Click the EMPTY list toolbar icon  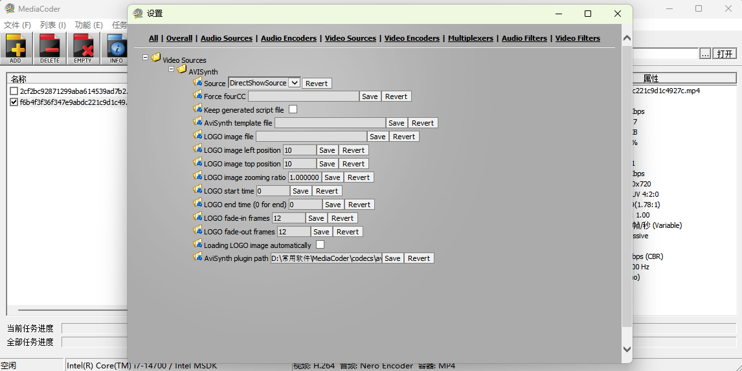tap(83, 49)
